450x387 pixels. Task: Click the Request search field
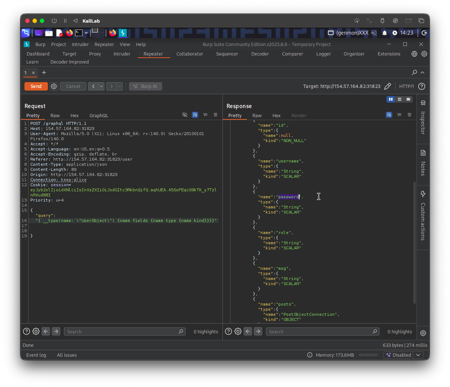tap(125, 332)
